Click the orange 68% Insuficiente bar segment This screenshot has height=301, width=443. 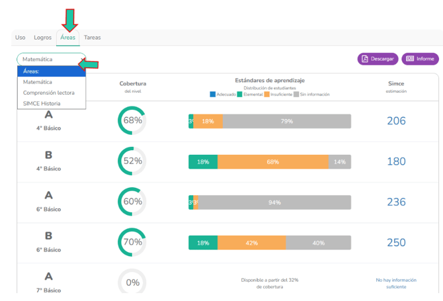(272, 162)
